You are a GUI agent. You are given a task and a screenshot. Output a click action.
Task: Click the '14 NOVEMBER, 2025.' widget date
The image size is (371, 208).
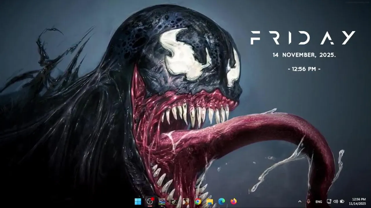(x=304, y=55)
